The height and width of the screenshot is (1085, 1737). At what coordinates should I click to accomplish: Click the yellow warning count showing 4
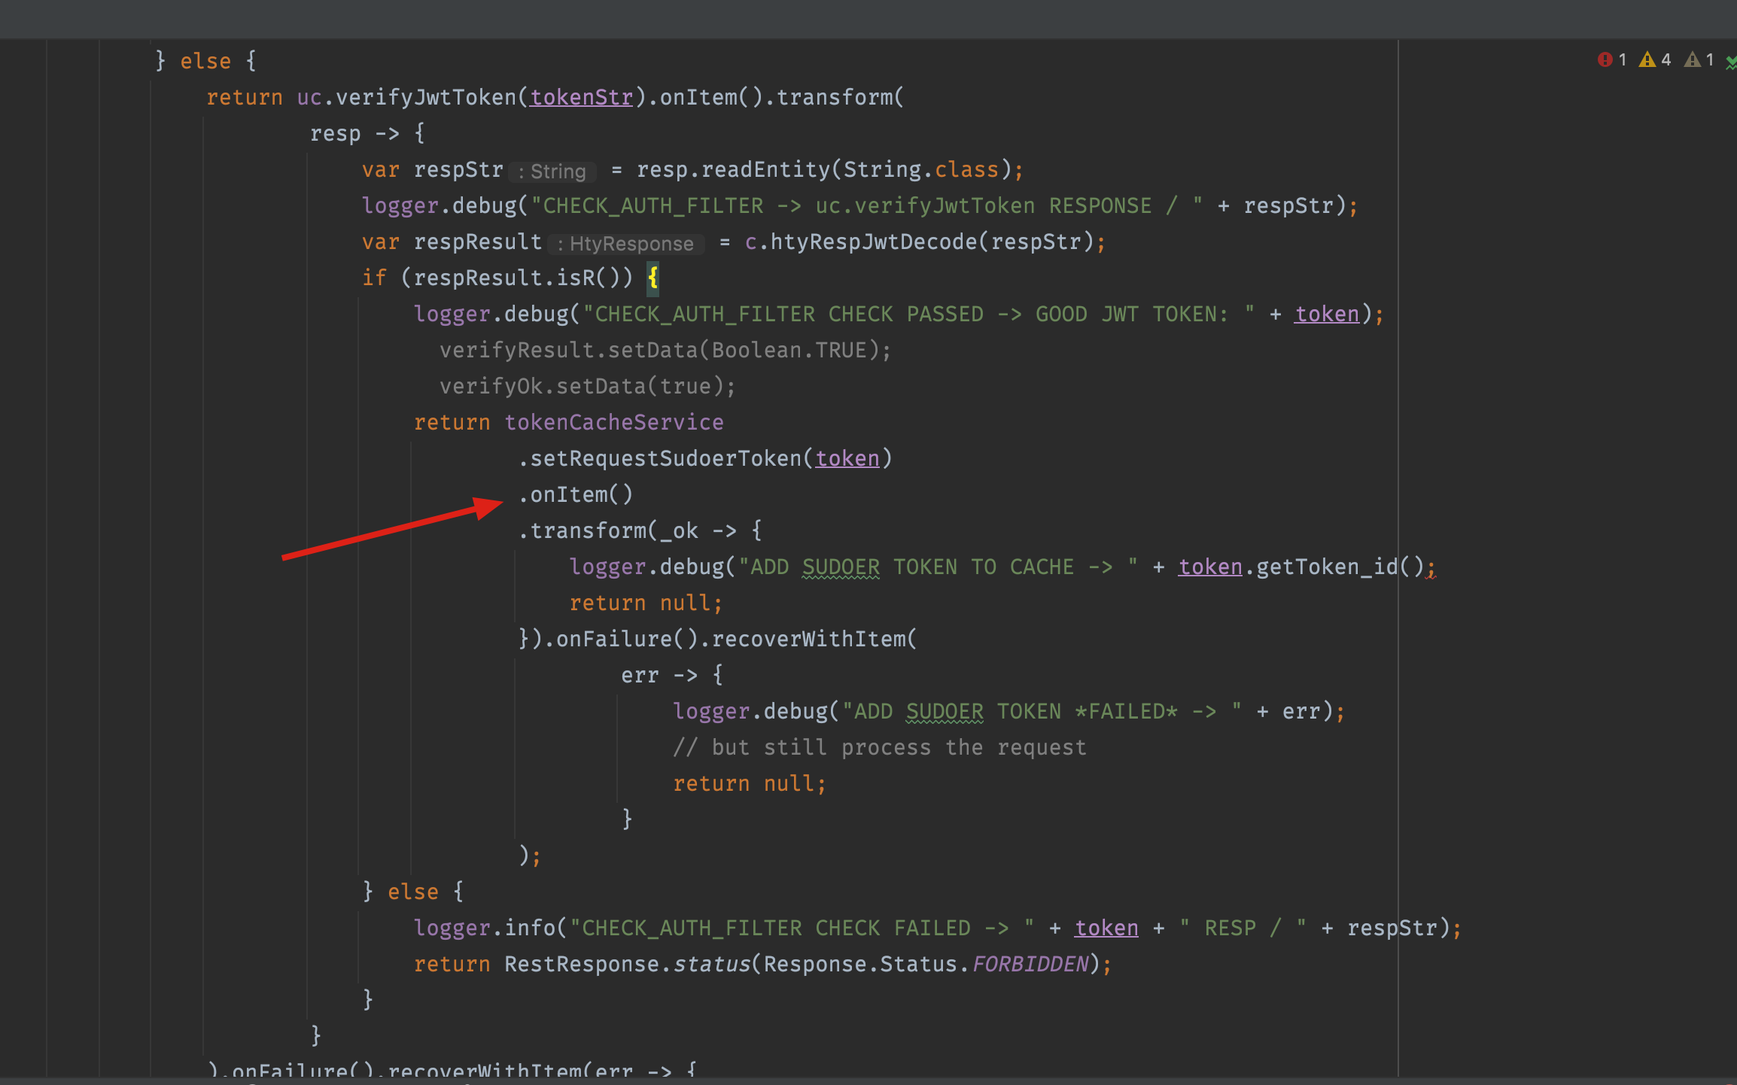1655,59
